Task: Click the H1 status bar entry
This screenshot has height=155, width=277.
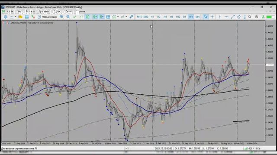Action: click(x=127, y=149)
